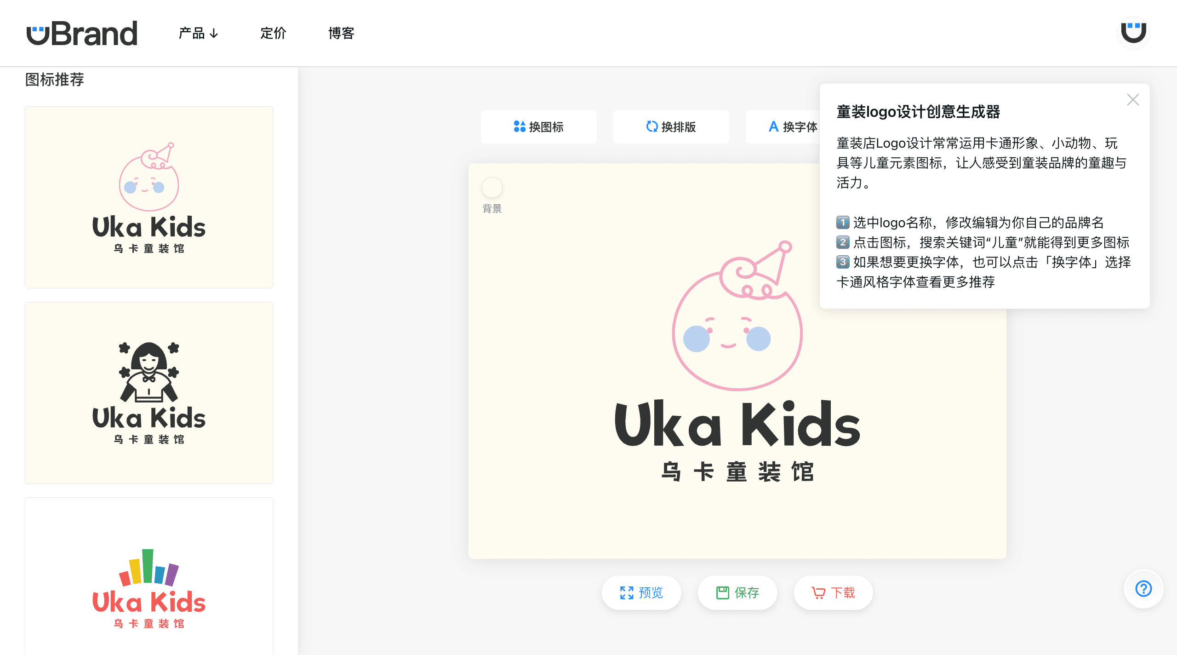Close the 童装logo设计创意生成器 tip popup
The width and height of the screenshot is (1177, 655).
[1133, 99]
